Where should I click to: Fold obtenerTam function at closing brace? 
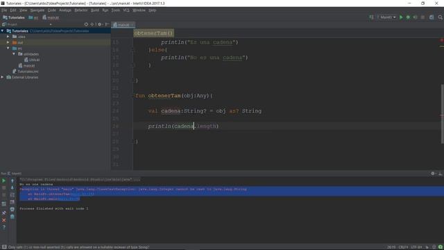[x=133, y=142]
